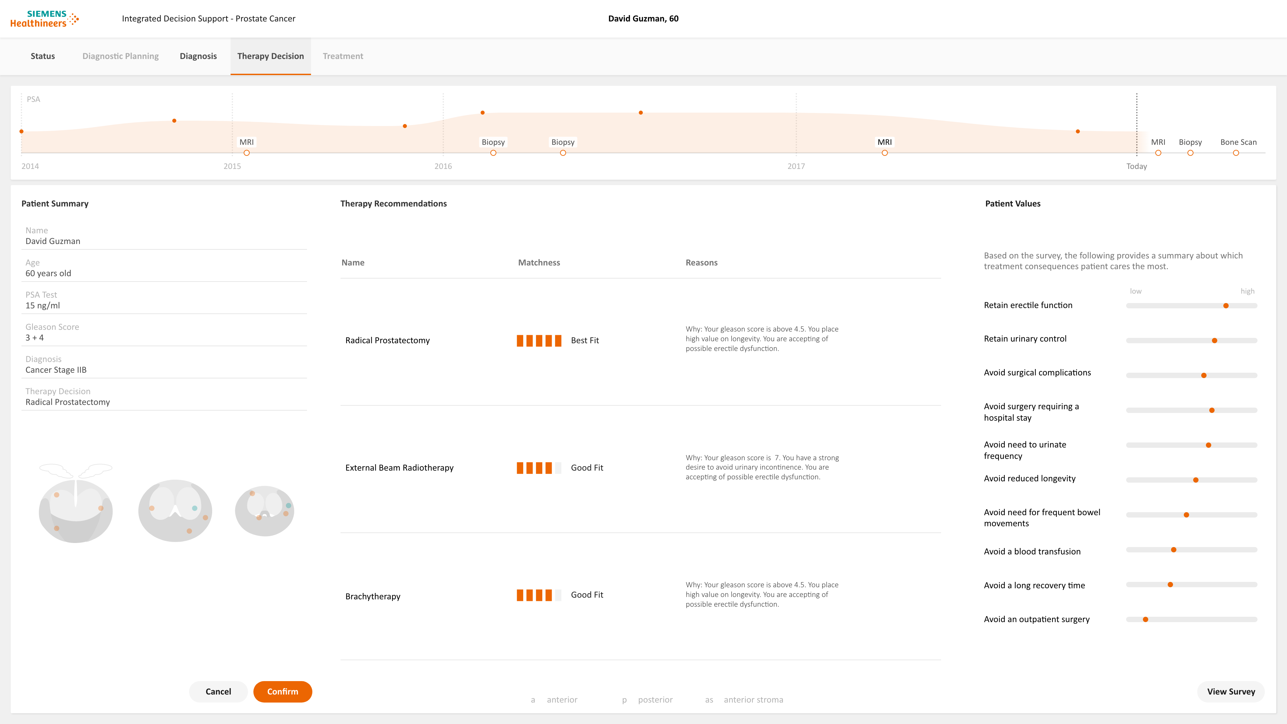1287x724 pixels.
Task: Click the Matchness column header
Action: pos(539,263)
